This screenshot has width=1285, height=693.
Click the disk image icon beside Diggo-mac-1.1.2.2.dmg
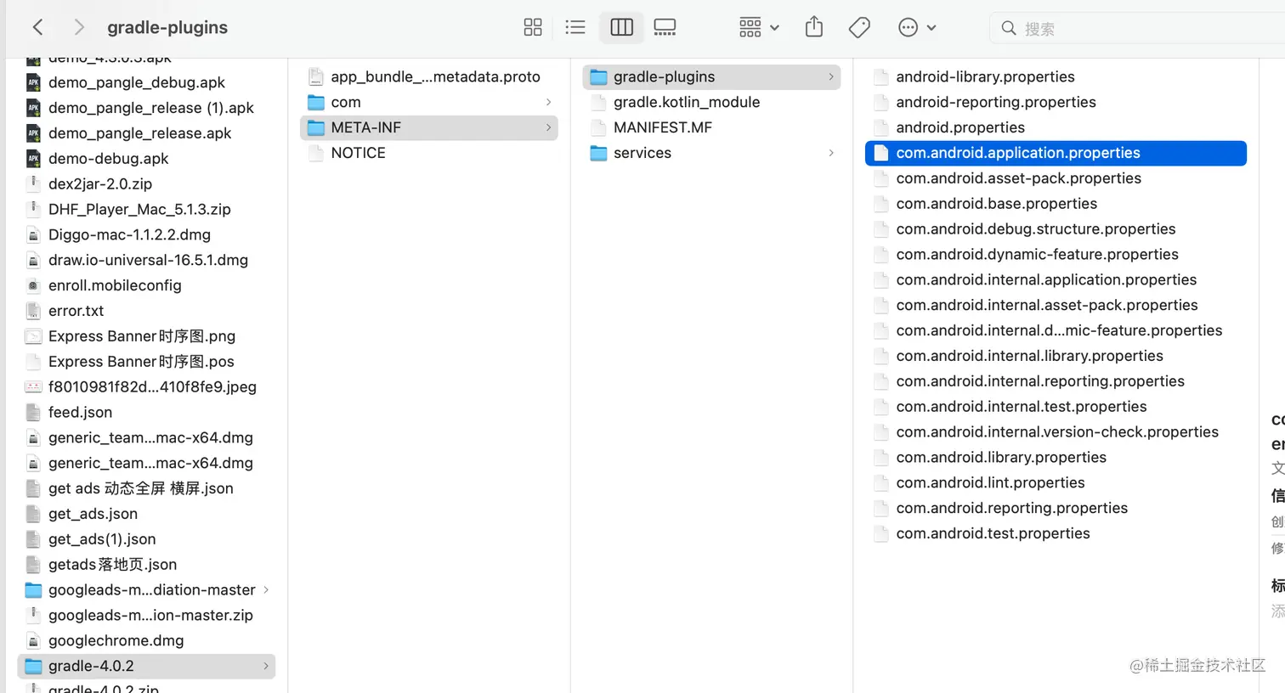[x=33, y=234]
